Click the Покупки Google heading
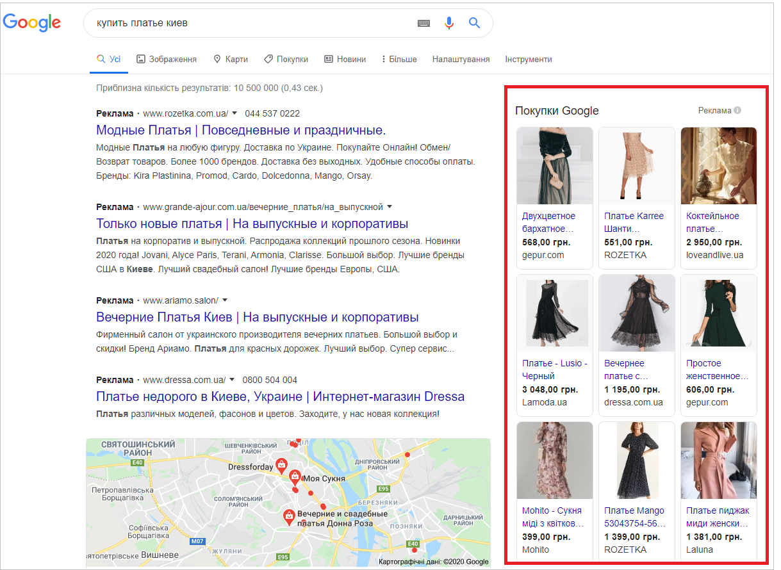This screenshot has width=781, height=570. click(x=557, y=111)
